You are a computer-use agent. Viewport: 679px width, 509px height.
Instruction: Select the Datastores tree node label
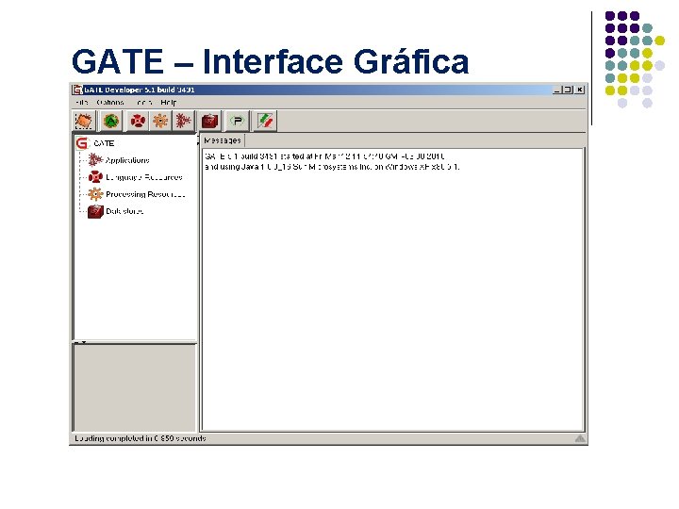[124, 211]
